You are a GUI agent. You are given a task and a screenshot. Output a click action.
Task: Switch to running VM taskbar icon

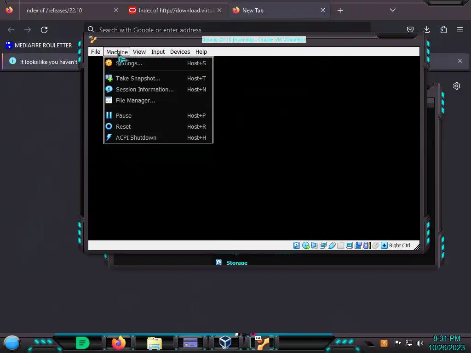(262, 343)
